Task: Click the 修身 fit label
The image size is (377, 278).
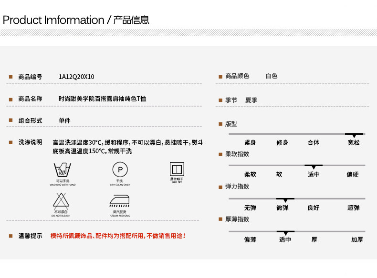Action: click(x=282, y=142)
